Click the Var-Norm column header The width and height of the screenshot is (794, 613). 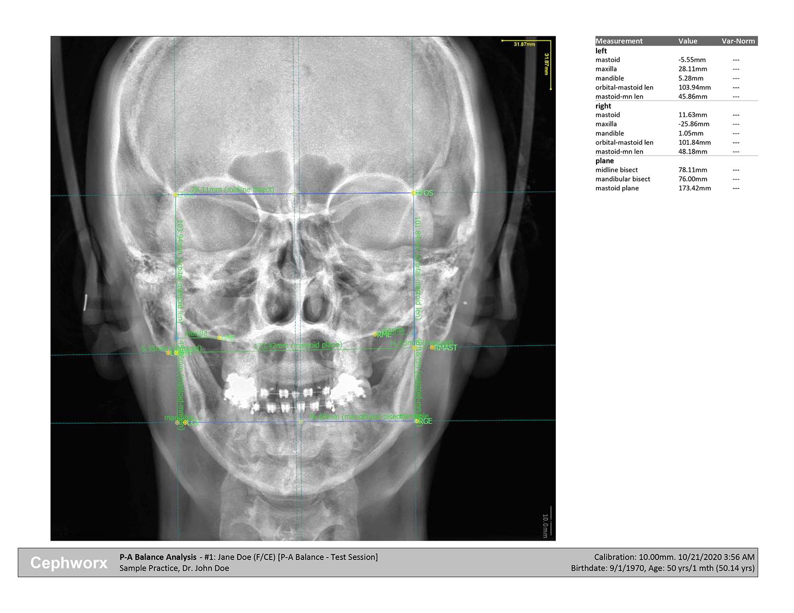pyautogui.click(x=738, y=41)
